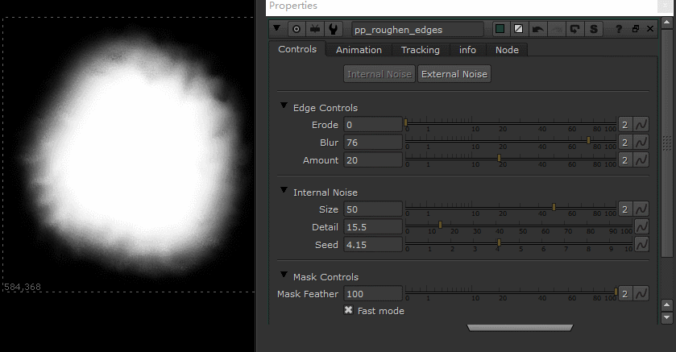Image resolution: width=676 pixels, height=352 pixels.
Task: Edit the pp_roughen_edges node name field
Action: [x=417, y=30]
